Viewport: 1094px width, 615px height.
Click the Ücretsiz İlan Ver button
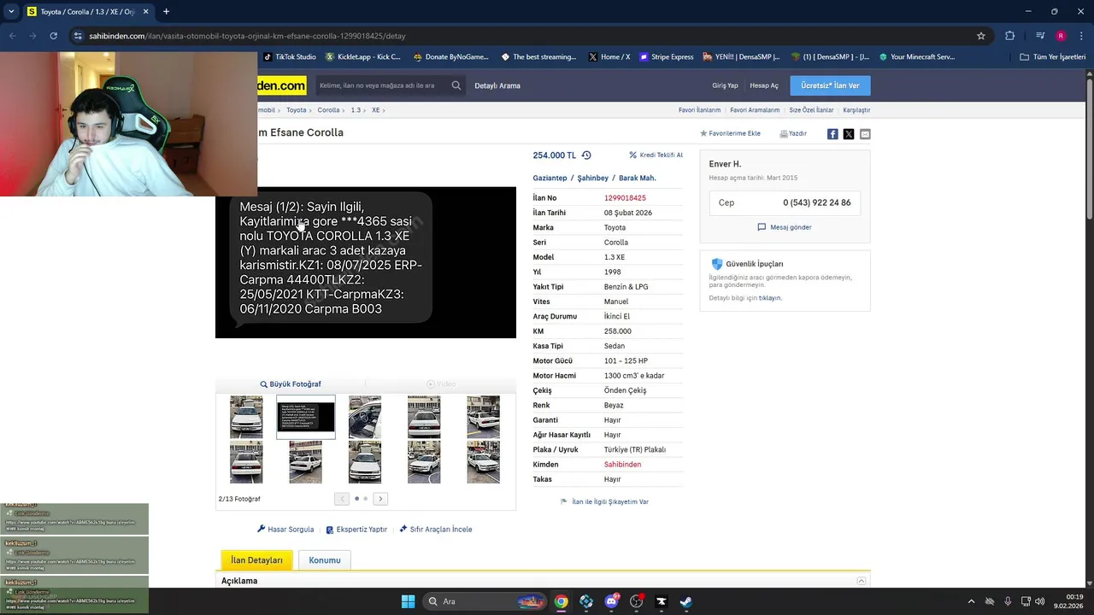point(830,85)
